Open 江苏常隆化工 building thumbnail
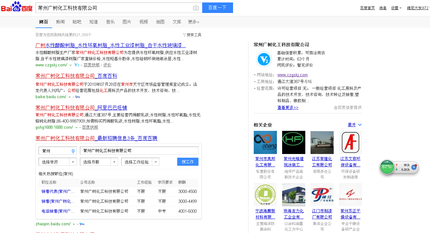This screenshot has height=233, width=430. coord(322,142)
